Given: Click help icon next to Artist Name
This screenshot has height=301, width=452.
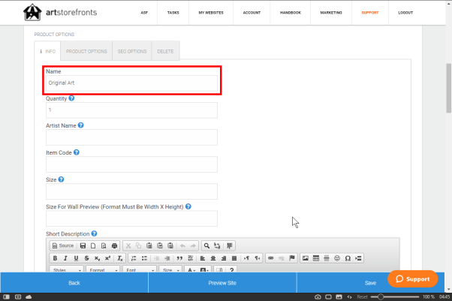Looking at the screenshot, I should tap(80, 125).
